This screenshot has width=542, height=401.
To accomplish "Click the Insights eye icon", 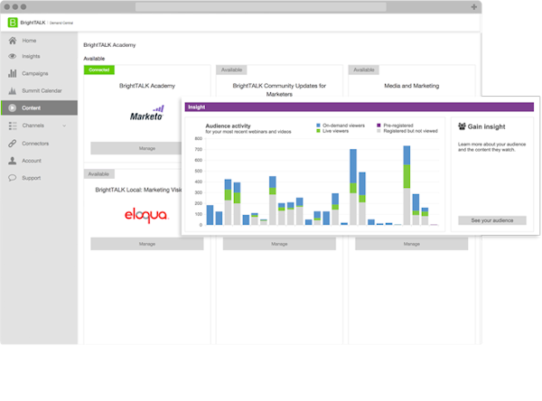I will (x=13, y=56).
